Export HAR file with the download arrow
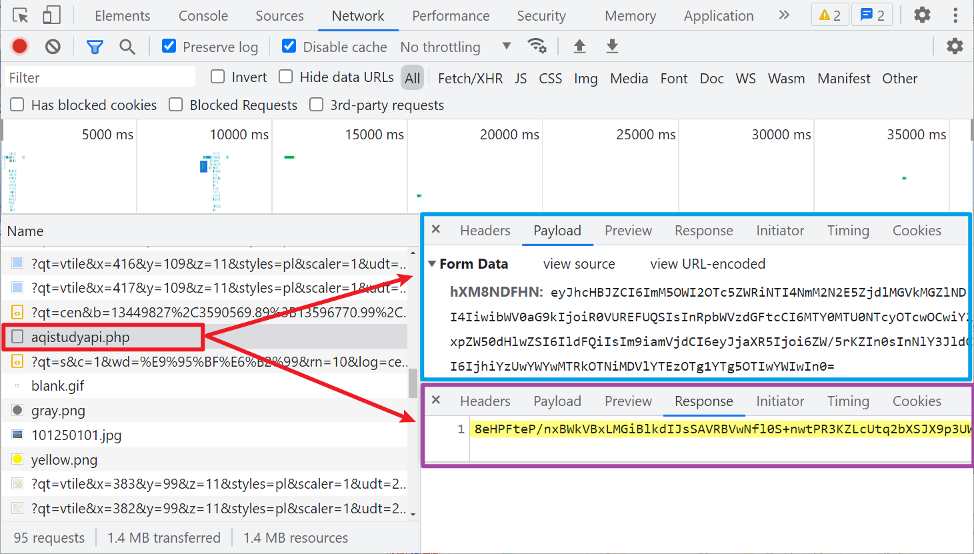This screenshot has width=974, height=554. point(612,46)
